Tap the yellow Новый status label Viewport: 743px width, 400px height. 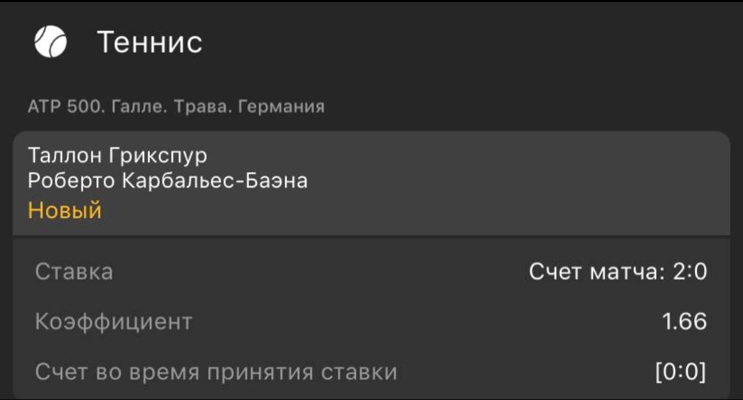coord(65,211)
